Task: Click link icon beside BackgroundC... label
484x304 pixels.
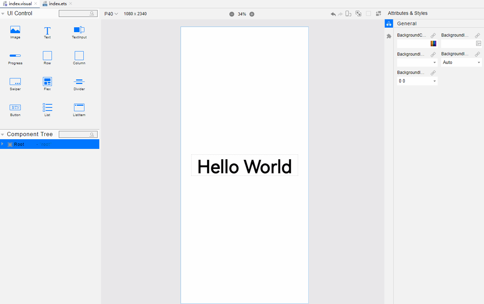Action: click(433, 36)
